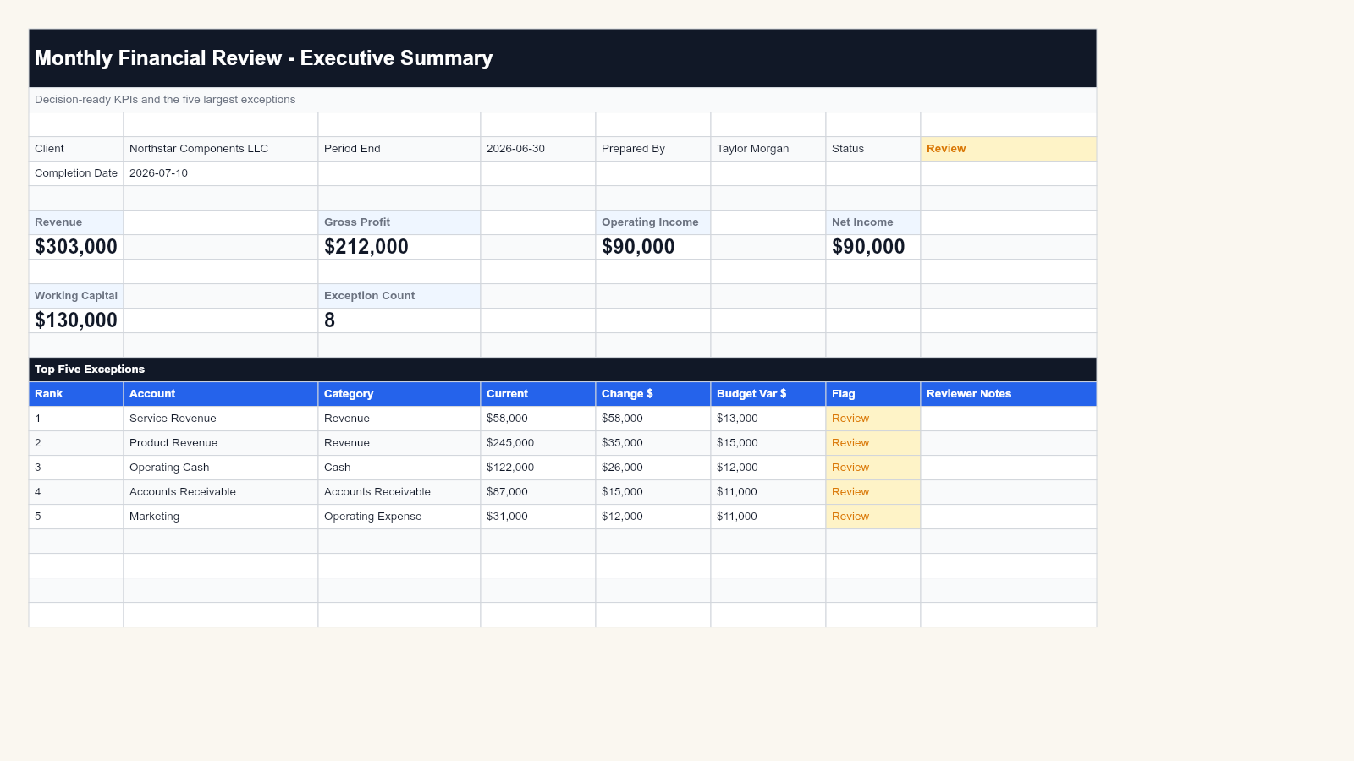Select the 'Period End' label cell

click(399, 149)
